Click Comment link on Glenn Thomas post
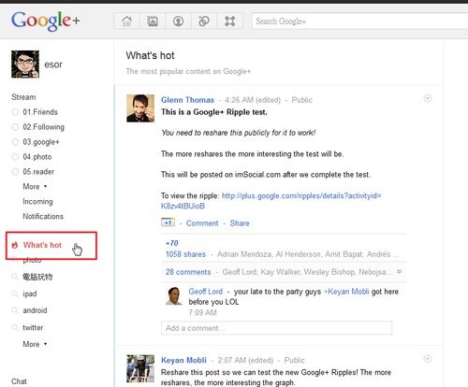The height and width of the screenshot is (387, 468). pyautogui.click(x=202, y=223)
